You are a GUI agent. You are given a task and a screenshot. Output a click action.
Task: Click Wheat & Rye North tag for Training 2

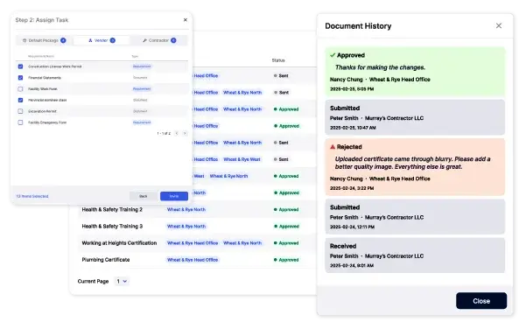pyautogui.click(x=186, y=210)
